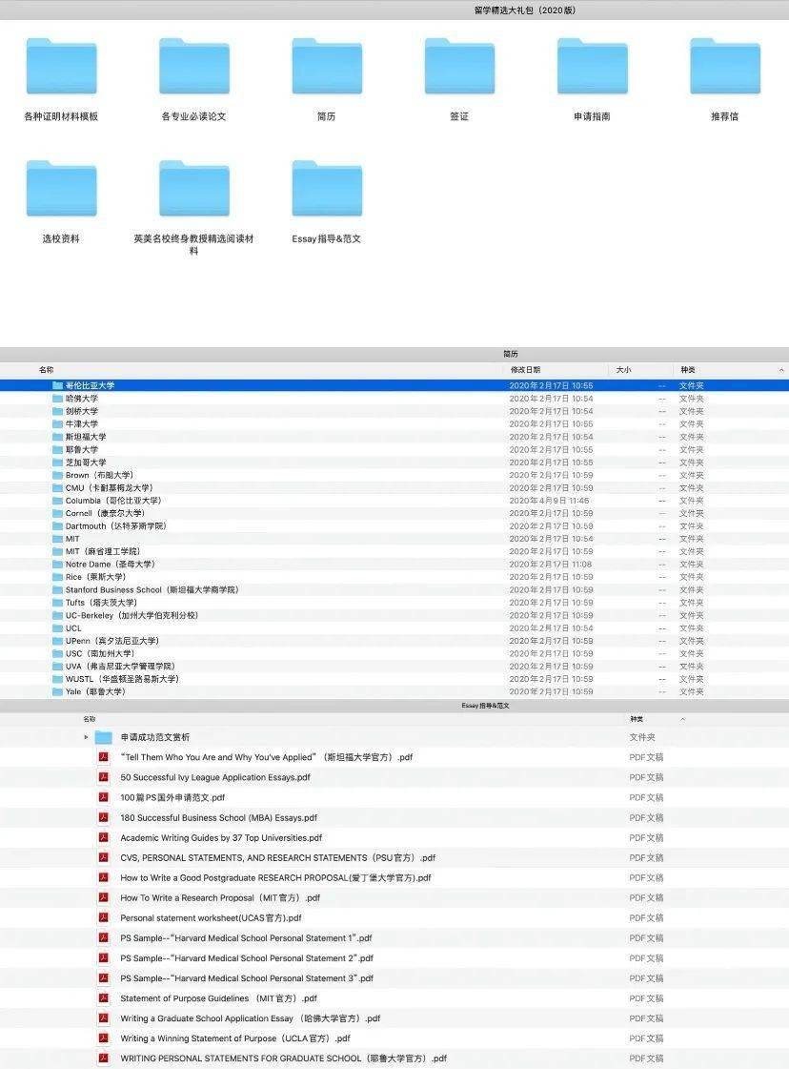
Task: Select the 牛津大学 folder row
Action: coord(394,424)
